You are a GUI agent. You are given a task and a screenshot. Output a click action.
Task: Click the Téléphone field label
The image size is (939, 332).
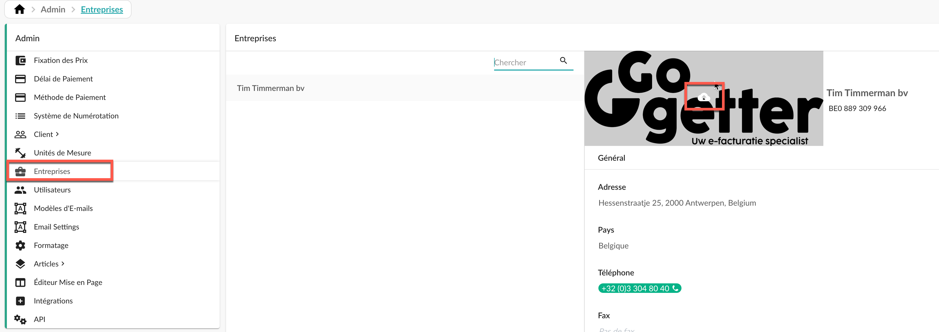616,273
